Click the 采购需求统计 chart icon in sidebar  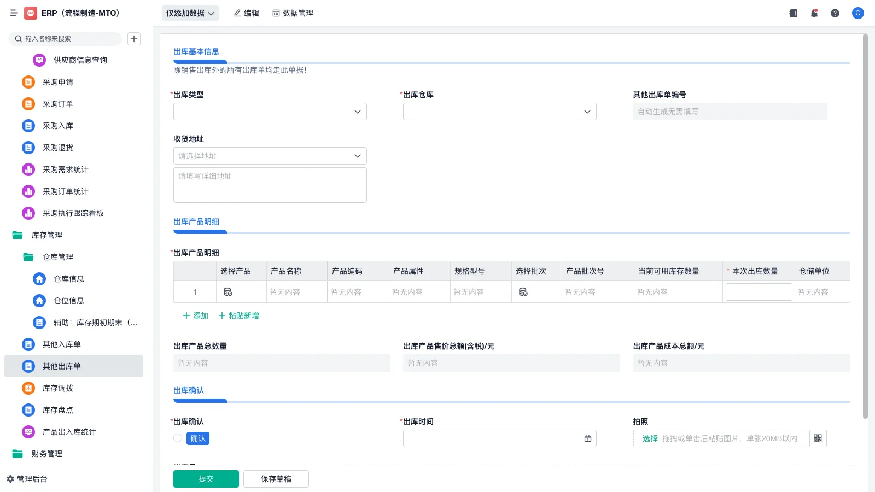(x=28, y=169)
